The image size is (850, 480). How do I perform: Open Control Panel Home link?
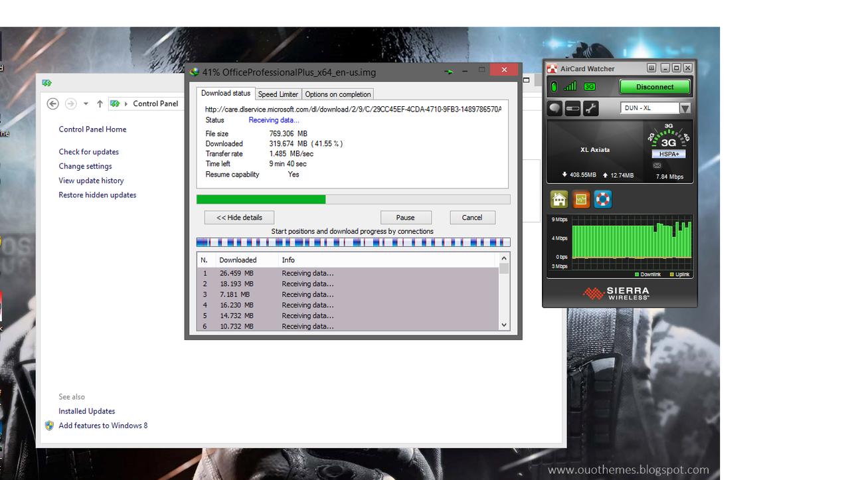point(92,129)
